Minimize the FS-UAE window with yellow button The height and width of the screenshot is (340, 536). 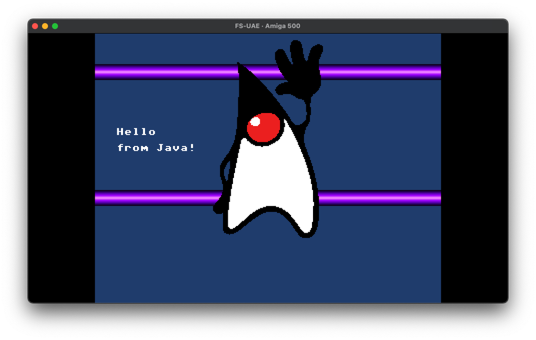pyautogui.click(x=45, y=26)
